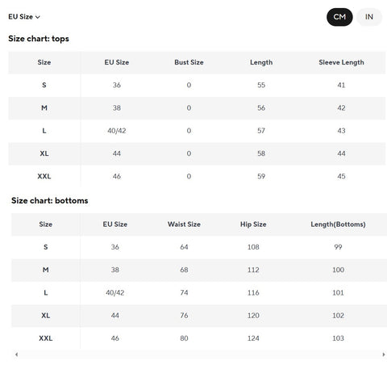This screenshot has height=365, width=387.
Task: Click the Size chart: bottoms heading
Action: pos(50,200)
